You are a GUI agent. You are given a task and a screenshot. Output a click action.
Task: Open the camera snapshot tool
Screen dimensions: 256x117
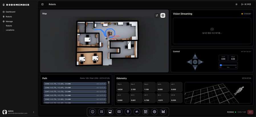tap(119, 112)
